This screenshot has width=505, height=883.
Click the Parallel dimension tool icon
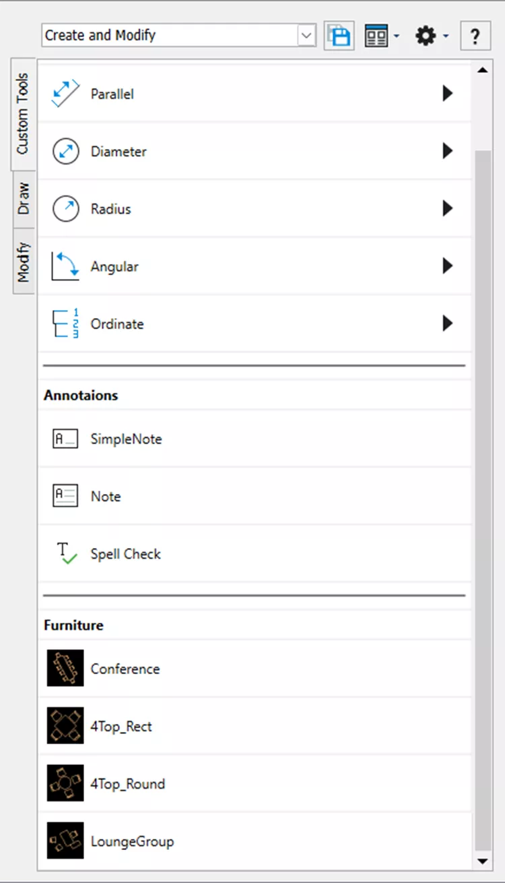coord(65,94)
